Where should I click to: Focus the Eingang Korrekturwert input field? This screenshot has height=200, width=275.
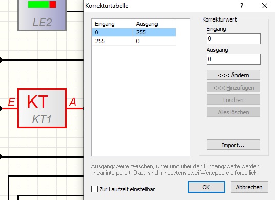[x=233, y=38]
